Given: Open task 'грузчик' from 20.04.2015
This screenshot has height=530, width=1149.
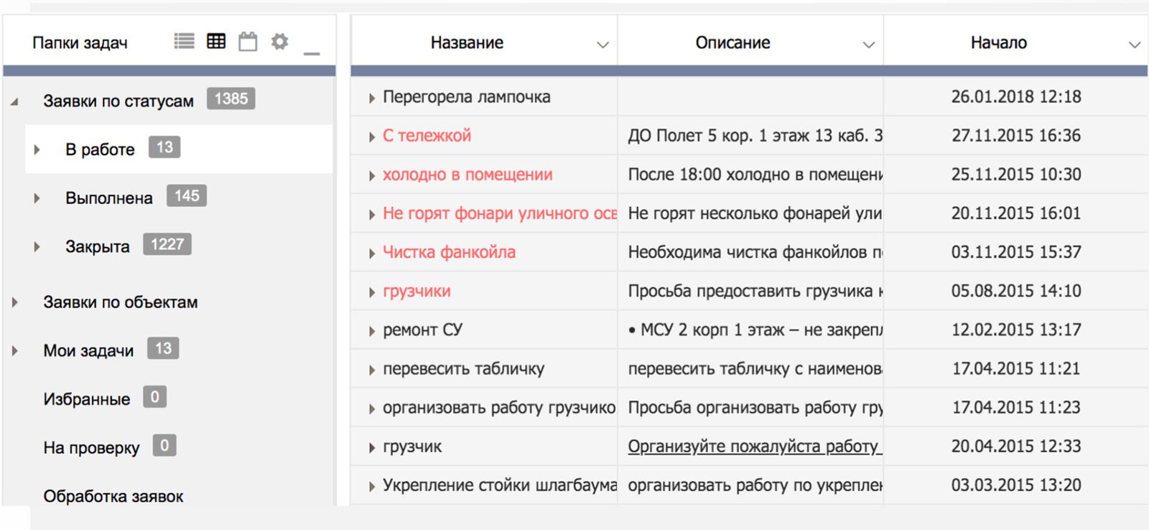Looking at the screenshot, I should tap(412, 447).
